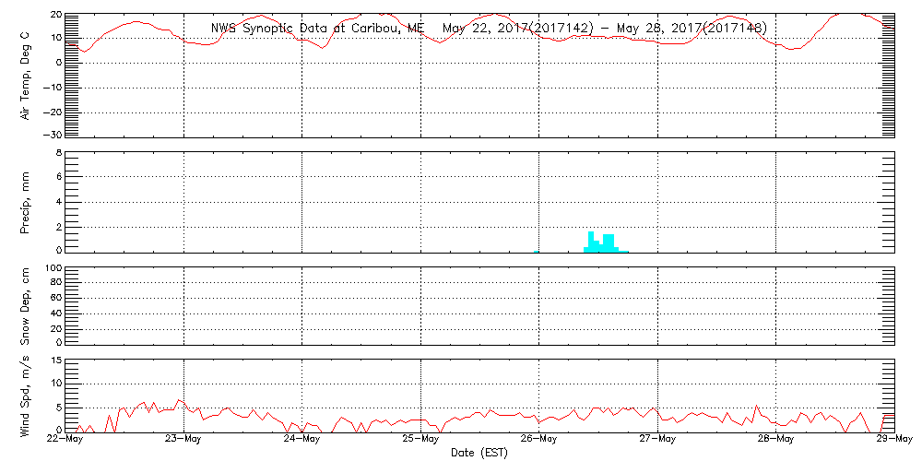Screen dimensions: 922x461
Task: Click the 10 label on wind speed axis
Action: pos(56,384)
